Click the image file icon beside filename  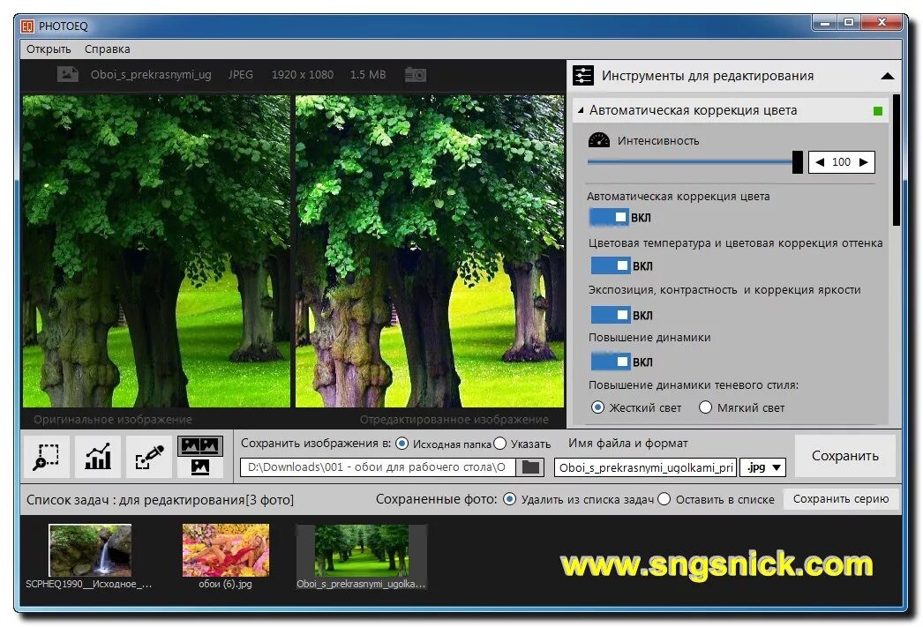68,74
